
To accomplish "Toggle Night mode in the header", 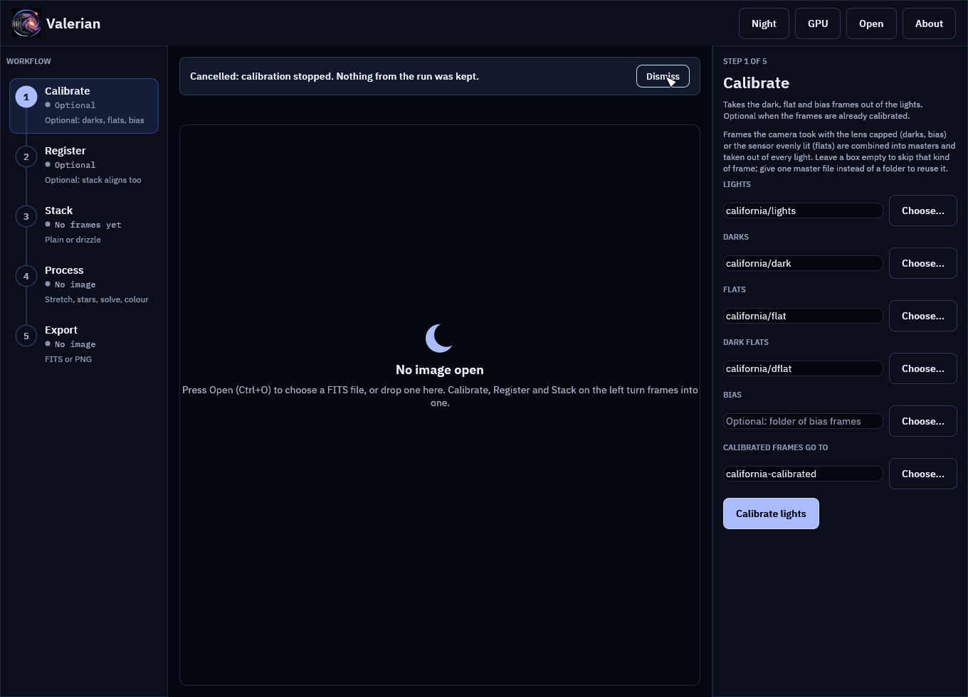I will (764, 23).
